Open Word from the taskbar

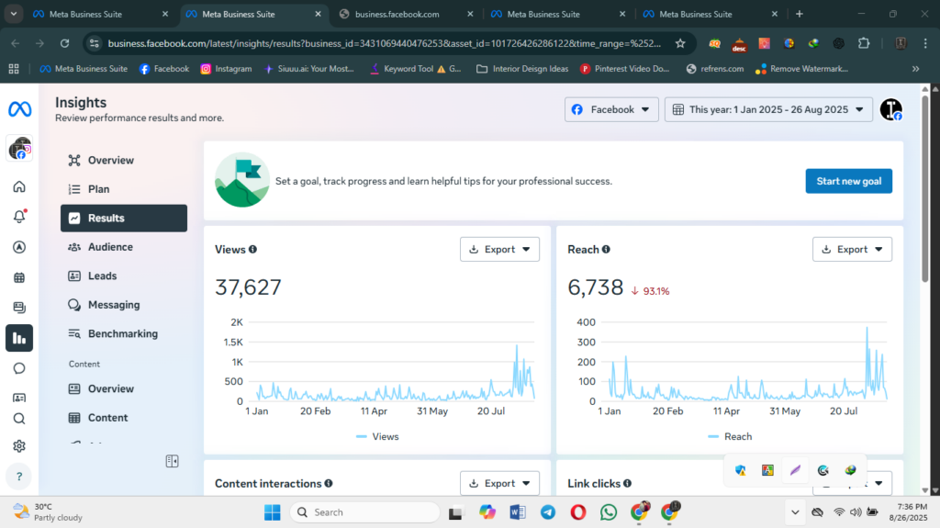pyautogui.click(x=518, y=512)
